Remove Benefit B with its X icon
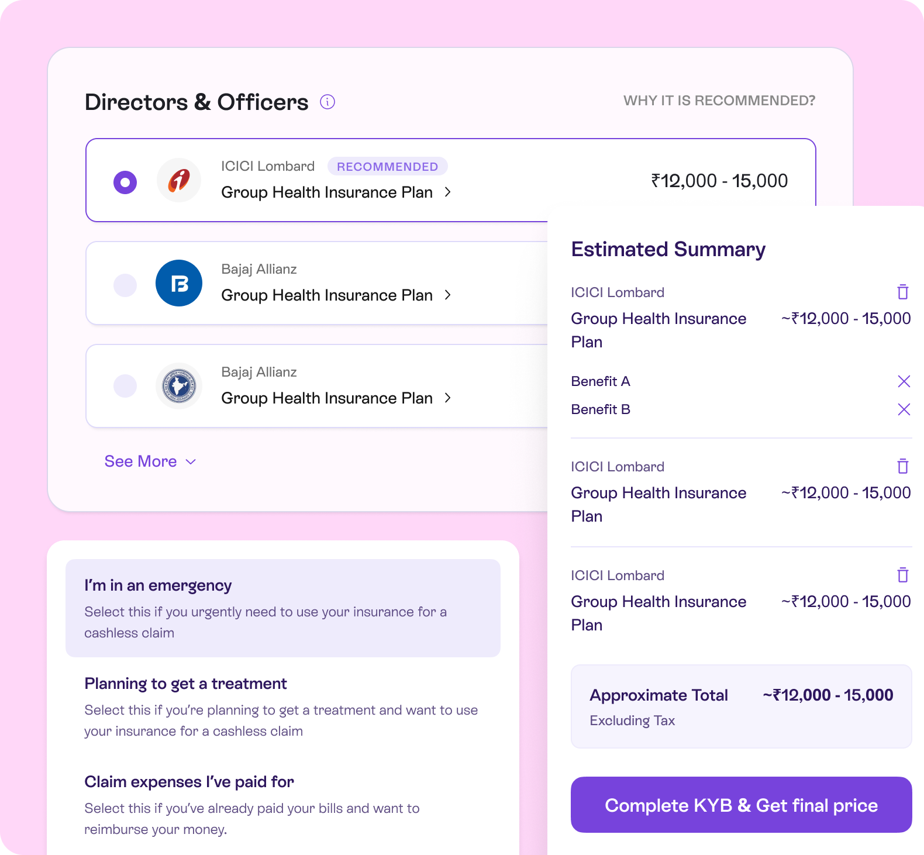The image size is (924, 855). (904, 409)
